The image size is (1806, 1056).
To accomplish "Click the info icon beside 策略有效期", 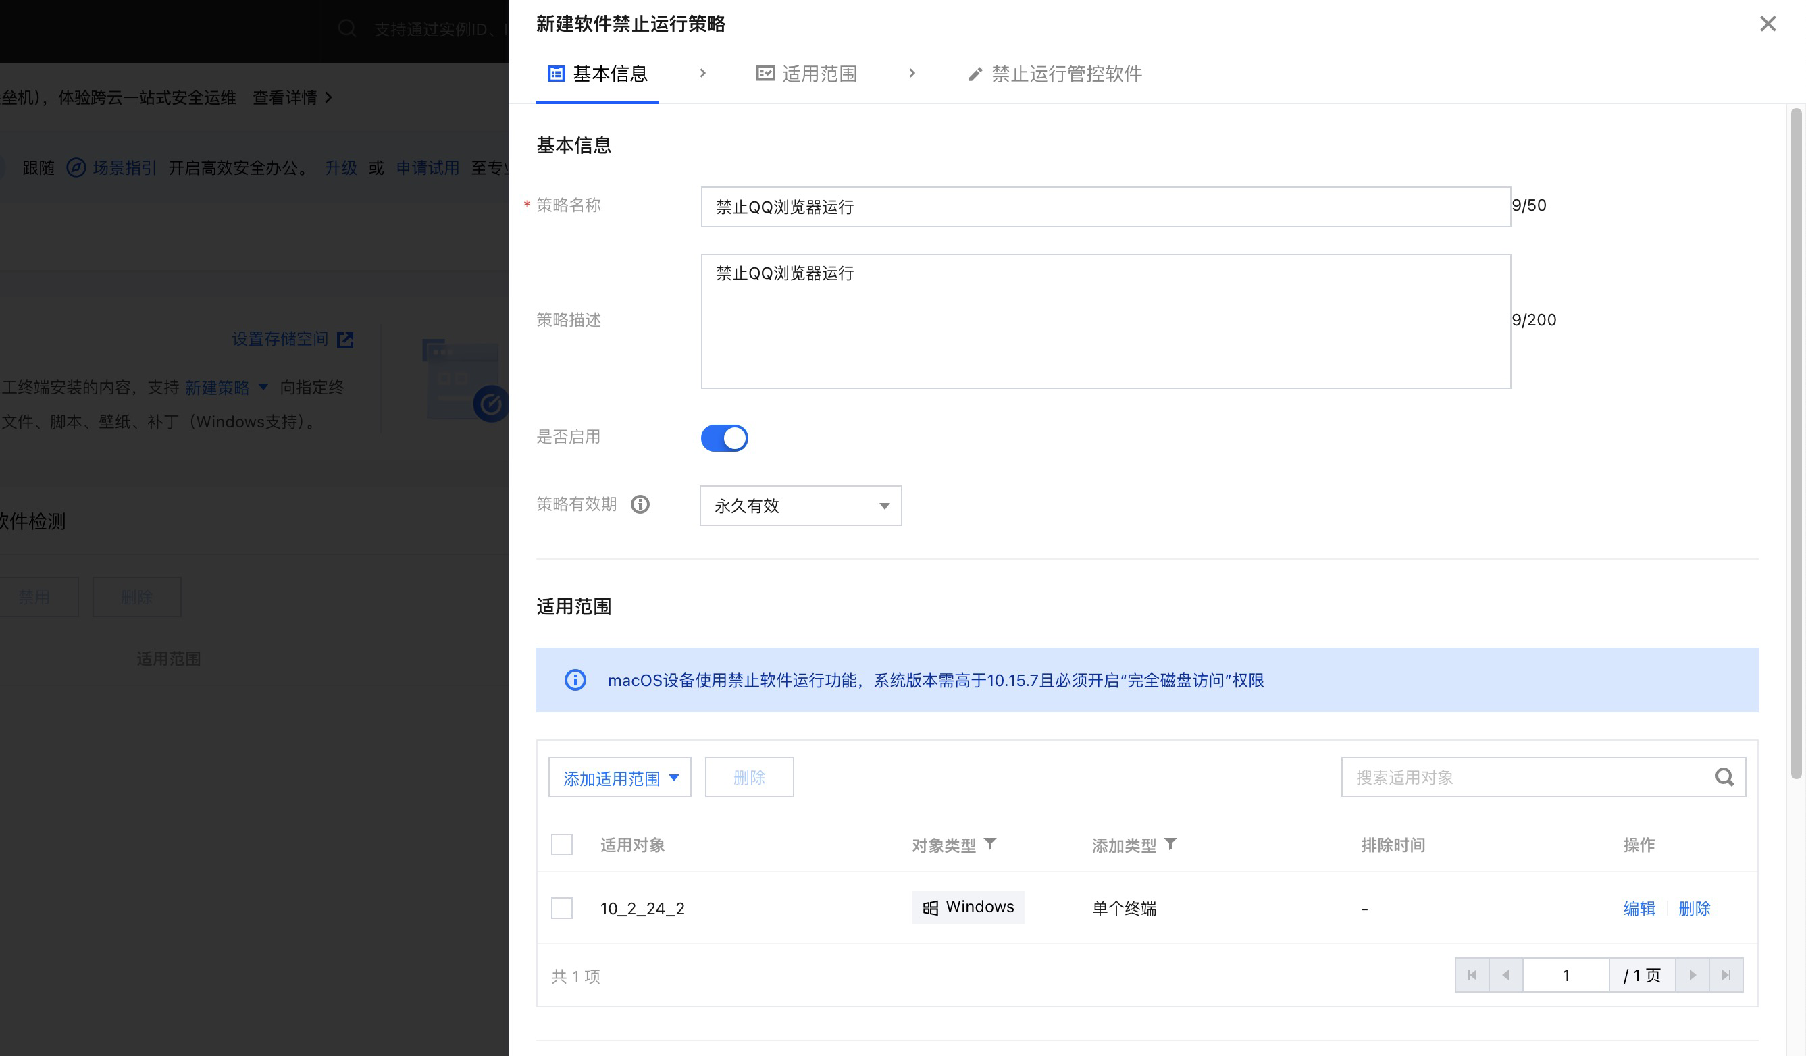I will coord(640,505).
